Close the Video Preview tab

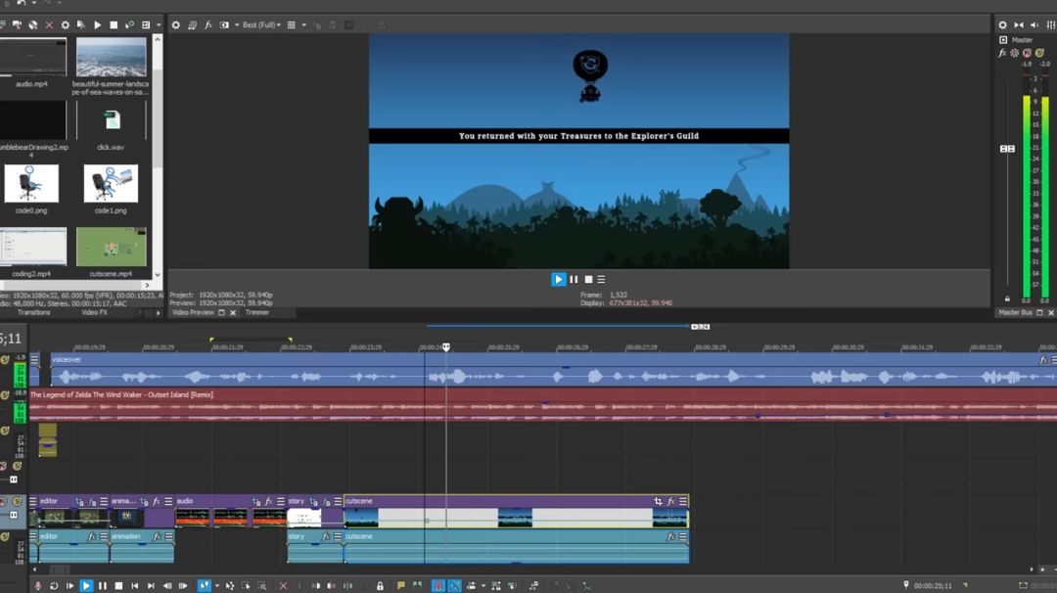pyautogui.click(x=233, y=313)
